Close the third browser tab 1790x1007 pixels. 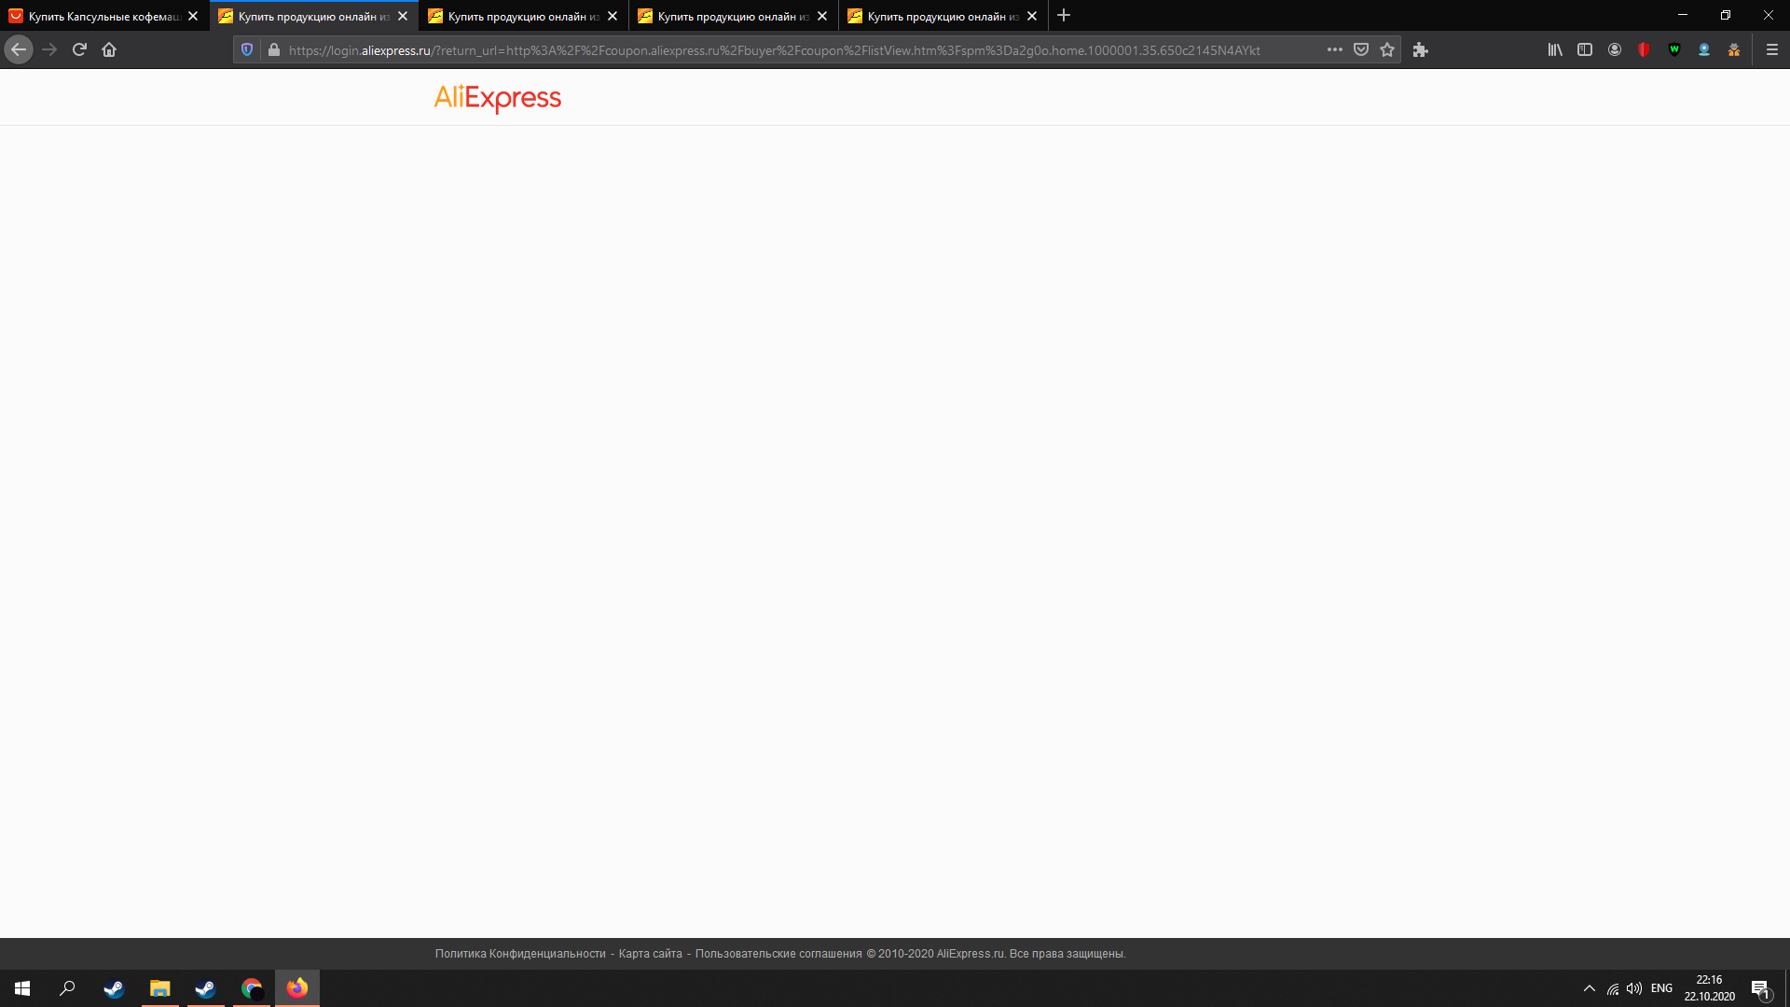(x=613, y=16)
